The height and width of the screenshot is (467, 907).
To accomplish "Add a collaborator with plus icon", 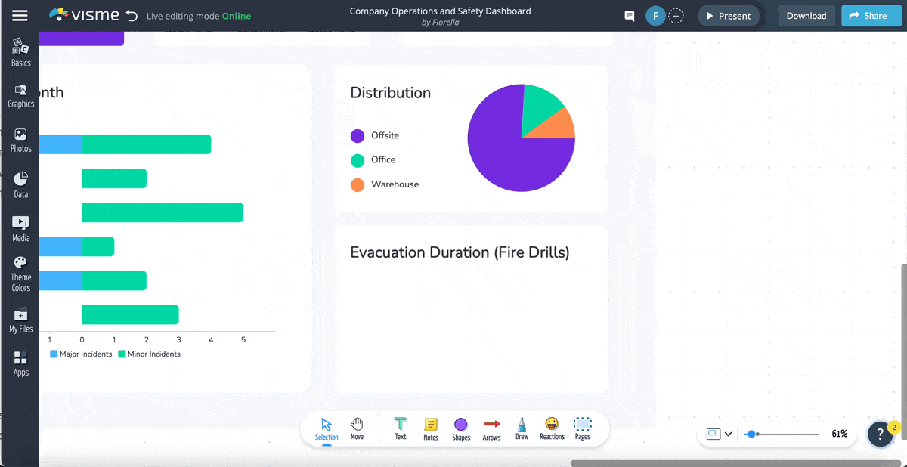I will (676, 16).
